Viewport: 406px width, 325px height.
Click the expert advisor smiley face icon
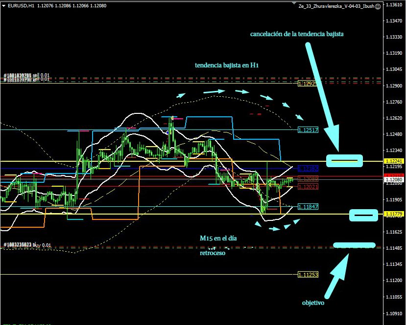click(x=378, y=6)
